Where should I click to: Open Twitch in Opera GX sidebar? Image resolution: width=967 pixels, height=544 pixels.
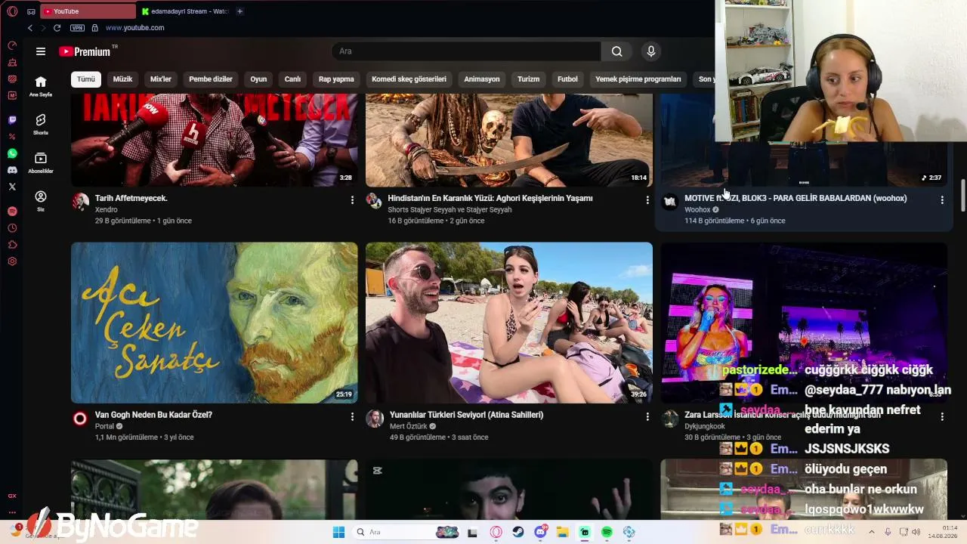click(x=12, y=120)
